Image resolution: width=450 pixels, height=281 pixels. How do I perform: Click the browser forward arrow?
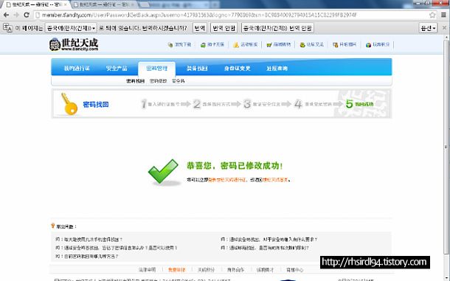tap(16, 15)
